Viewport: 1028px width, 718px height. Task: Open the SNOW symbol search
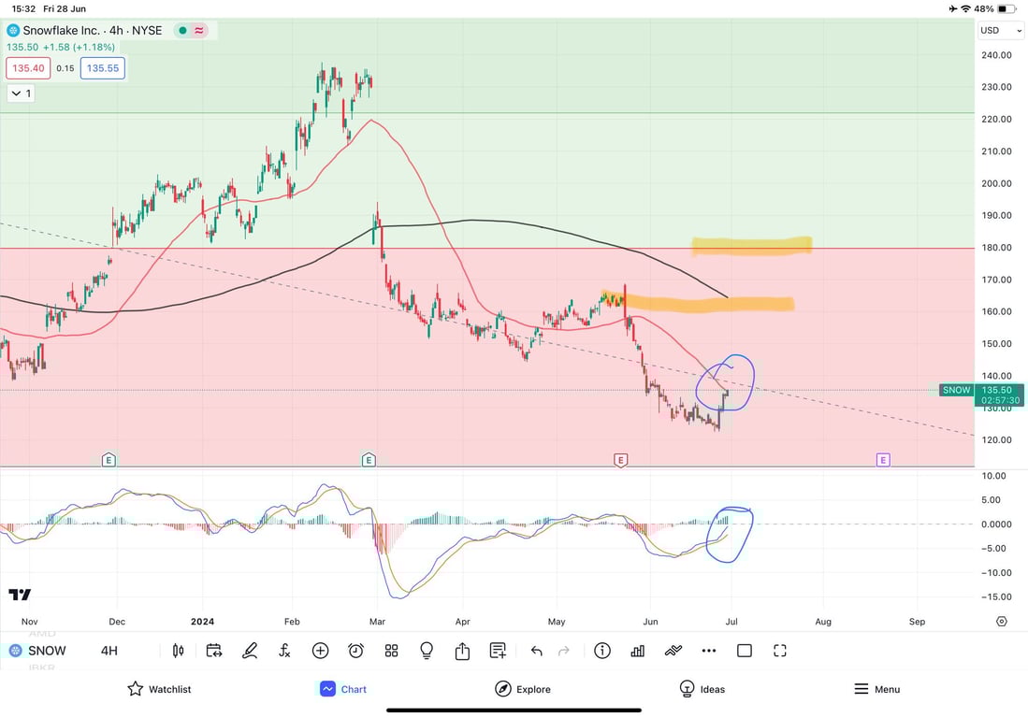point(38,651)
